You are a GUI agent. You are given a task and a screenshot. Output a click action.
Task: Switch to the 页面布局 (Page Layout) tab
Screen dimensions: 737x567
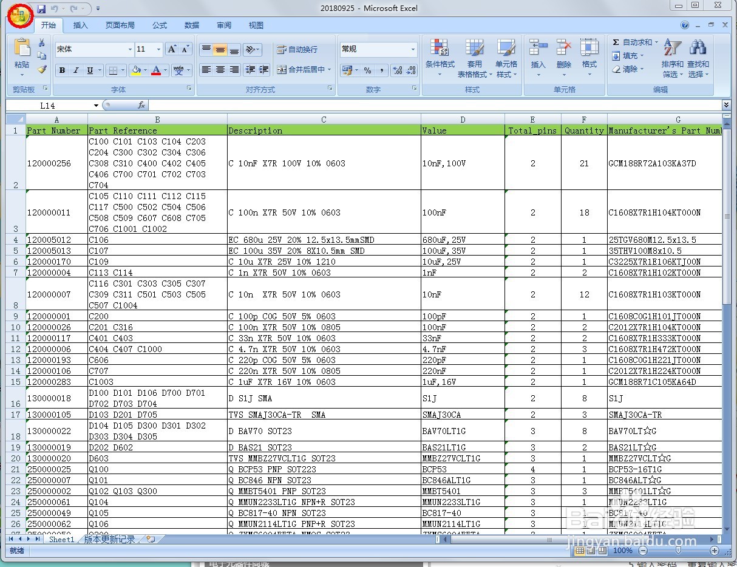120,25
